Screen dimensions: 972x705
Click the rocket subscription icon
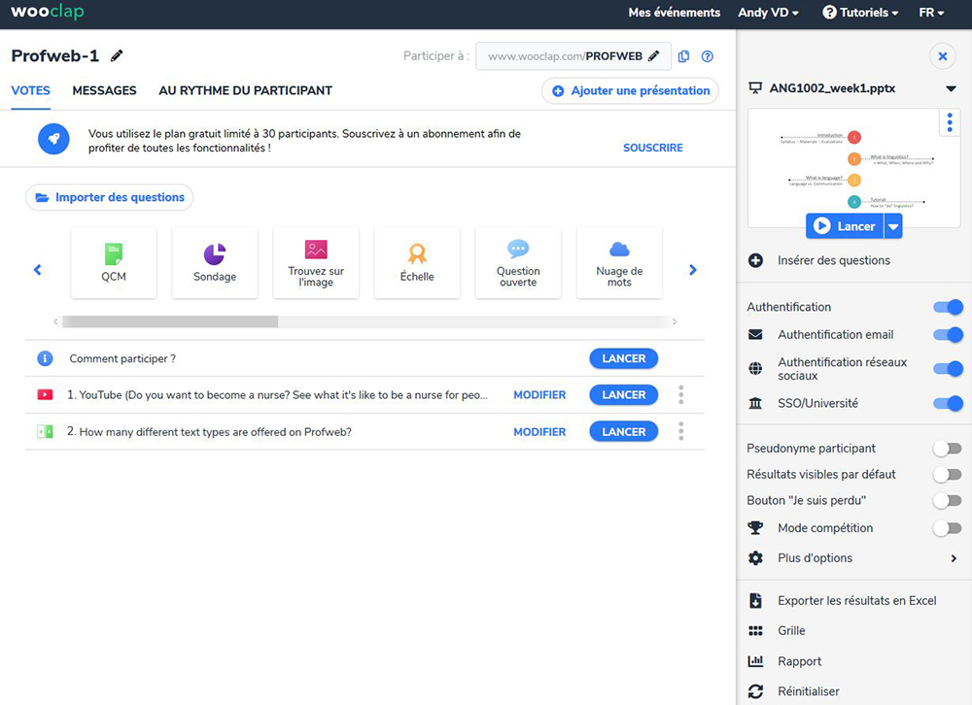point(53,139)
